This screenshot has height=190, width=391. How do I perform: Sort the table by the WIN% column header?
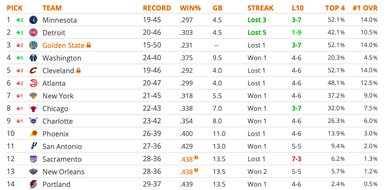(x=190, y=8)
